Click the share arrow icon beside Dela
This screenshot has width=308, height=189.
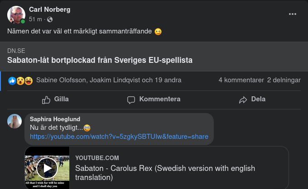[243, 99]
